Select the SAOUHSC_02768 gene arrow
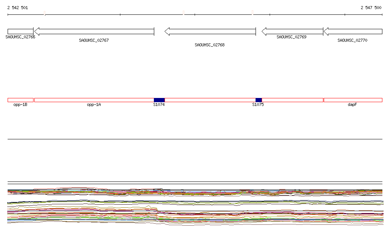 point(210,32)
